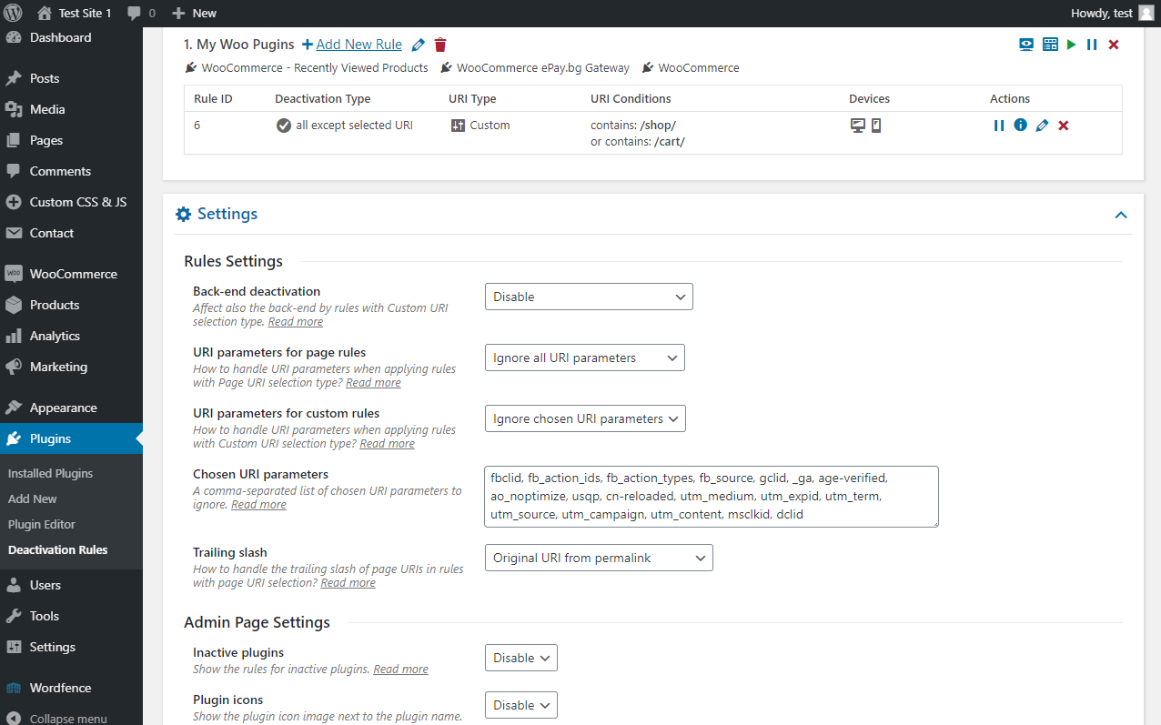The image size is (1161, 725).
Task: Open the pencil icon to edit group name
Action: coord(418,44)
